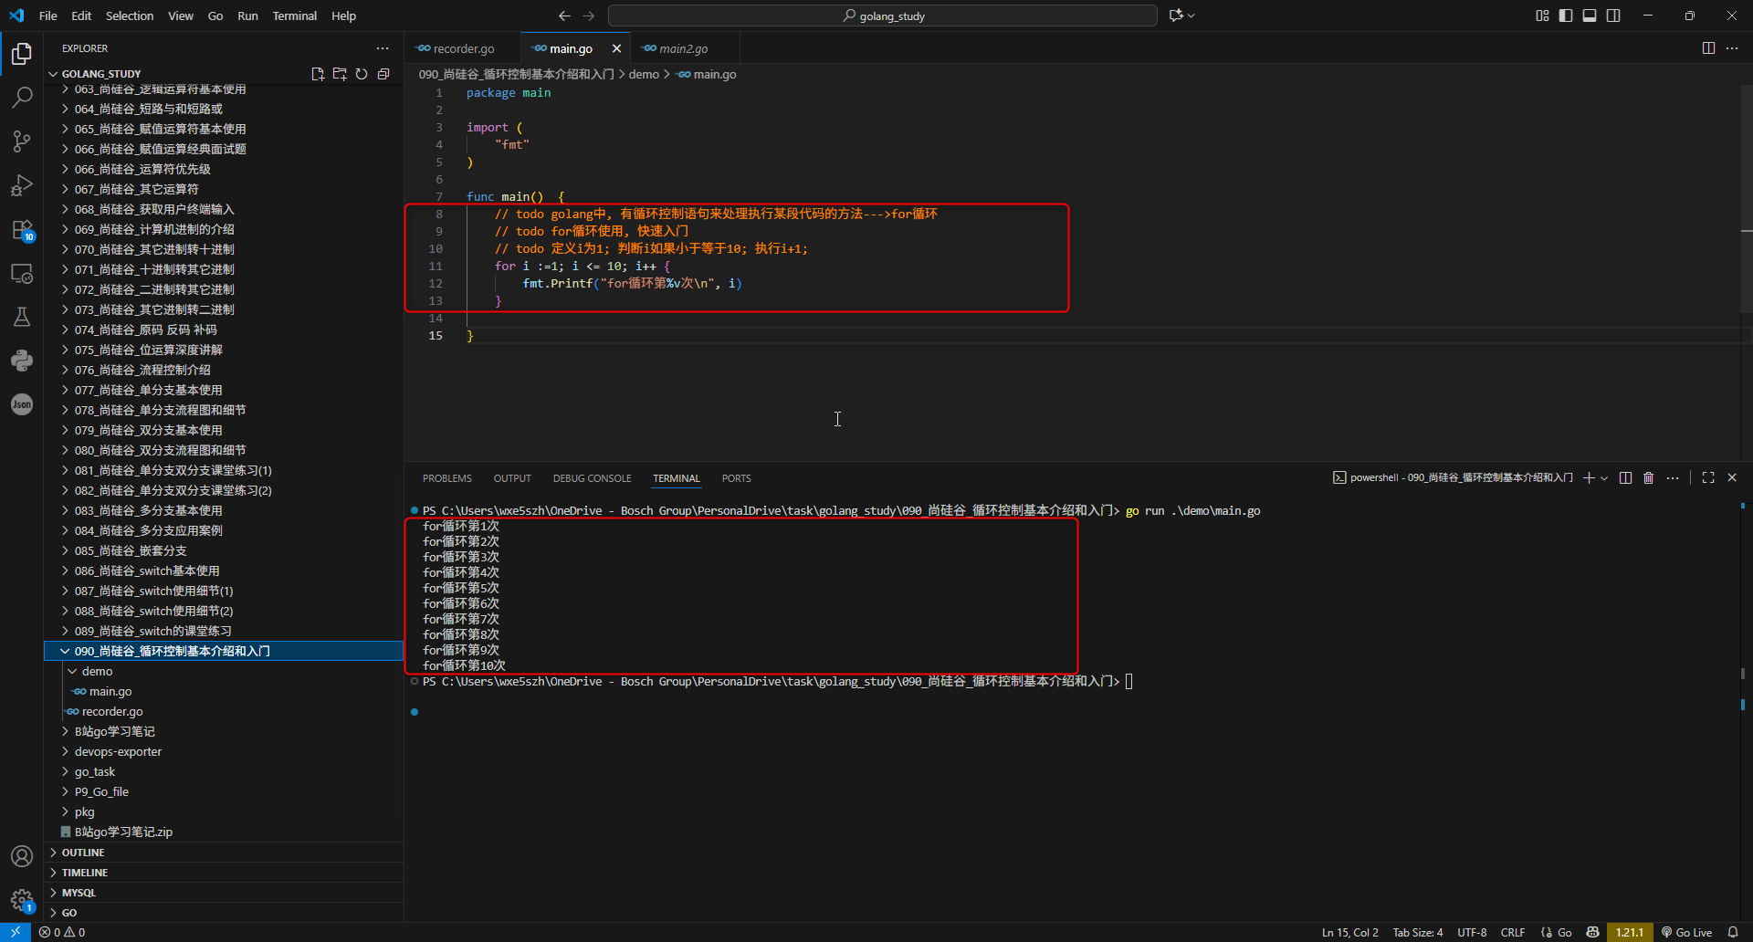Go back in navigation history
The image size is (1753, 942).
tap(564, 16)
